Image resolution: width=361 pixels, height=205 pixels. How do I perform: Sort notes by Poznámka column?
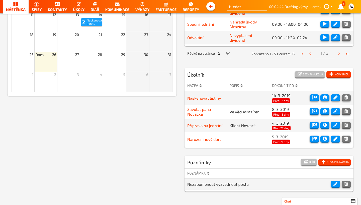pos(198,173)
